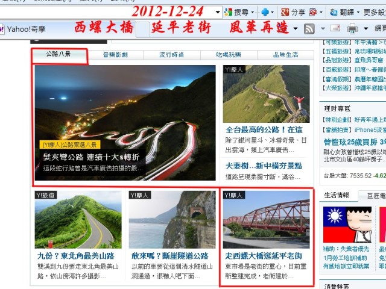Expand the 翻譯 dropdown arrow
This screenshot has height=289, width=386.
point(358,12)
